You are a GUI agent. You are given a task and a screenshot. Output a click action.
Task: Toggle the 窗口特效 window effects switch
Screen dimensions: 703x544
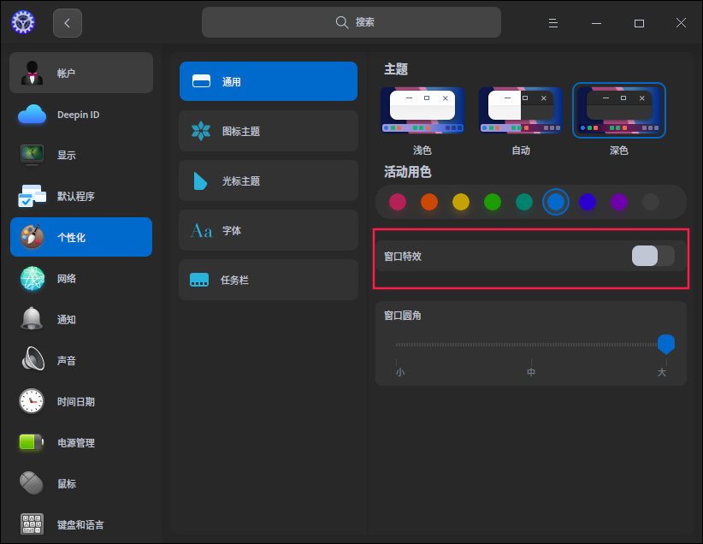[x=653, y=256]
